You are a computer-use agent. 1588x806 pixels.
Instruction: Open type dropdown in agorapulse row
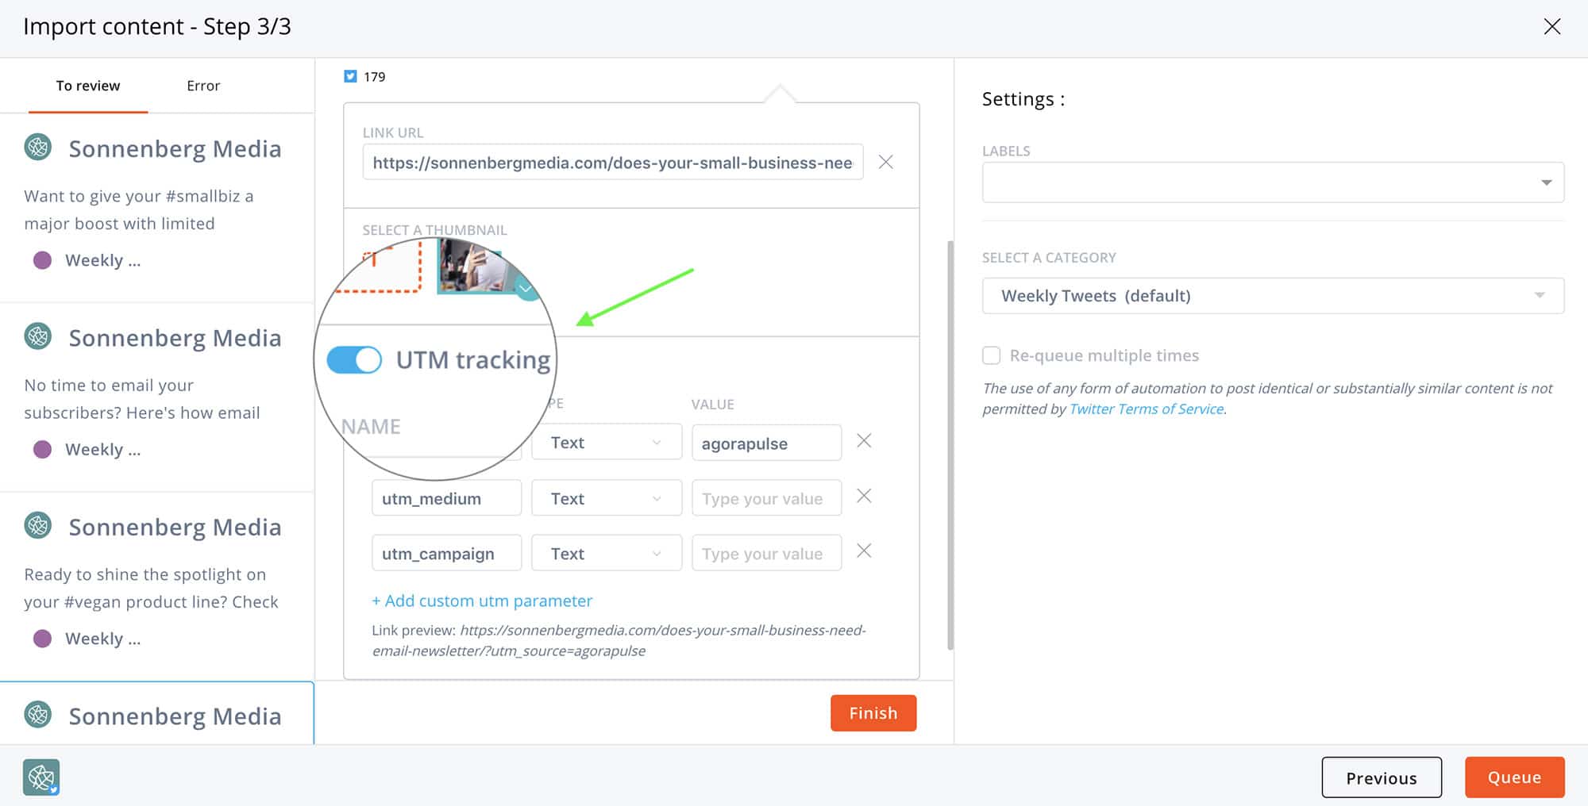tap(607, 442)
